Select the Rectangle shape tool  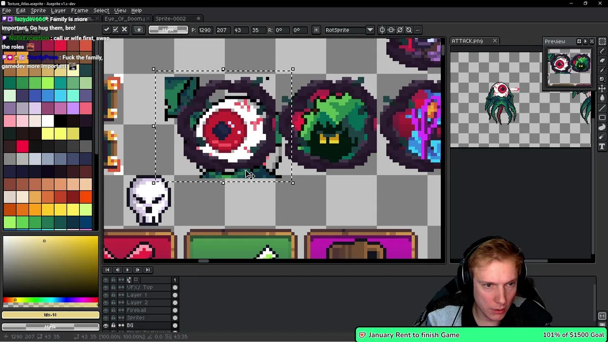(602, 117)
